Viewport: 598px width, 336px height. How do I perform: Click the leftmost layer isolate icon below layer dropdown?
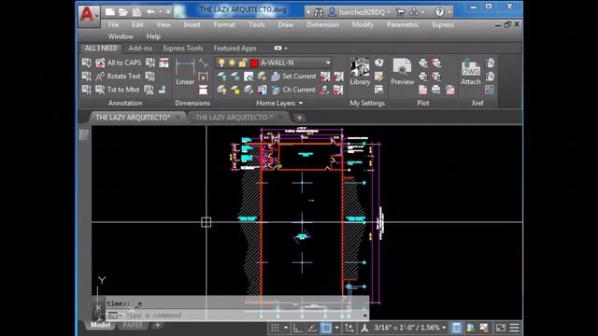pyautogui.click(x=221, y=77)
